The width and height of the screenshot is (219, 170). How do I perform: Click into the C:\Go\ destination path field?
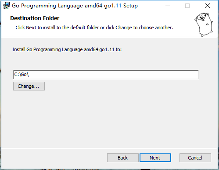coord(106,75)
